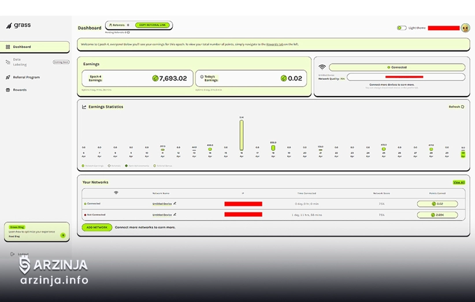
Task: Select the tallest bar for 16 Apr
Action: coord(242,135)
